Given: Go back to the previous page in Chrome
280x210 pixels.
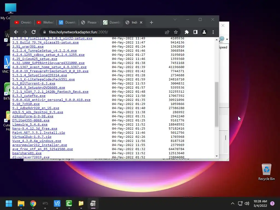Looking at the screenshot, I should click(x=16, y=32).
